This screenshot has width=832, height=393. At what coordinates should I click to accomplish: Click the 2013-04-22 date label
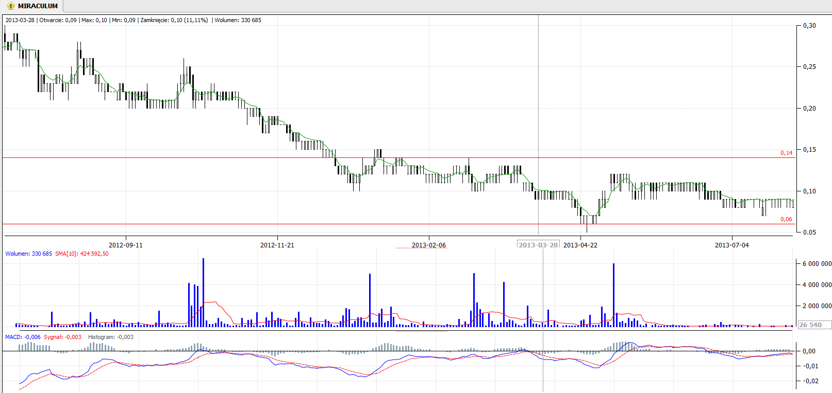click(x=580, y=245)
